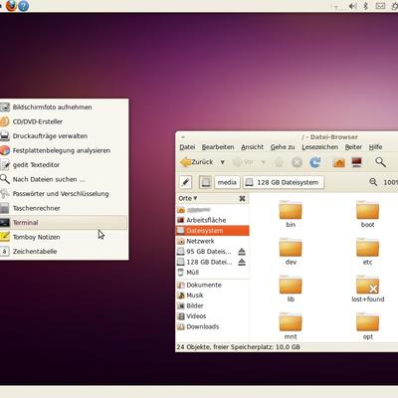Open the Hilfe menu
Viewport: 398px width, 398px height.
pos(375,147)
